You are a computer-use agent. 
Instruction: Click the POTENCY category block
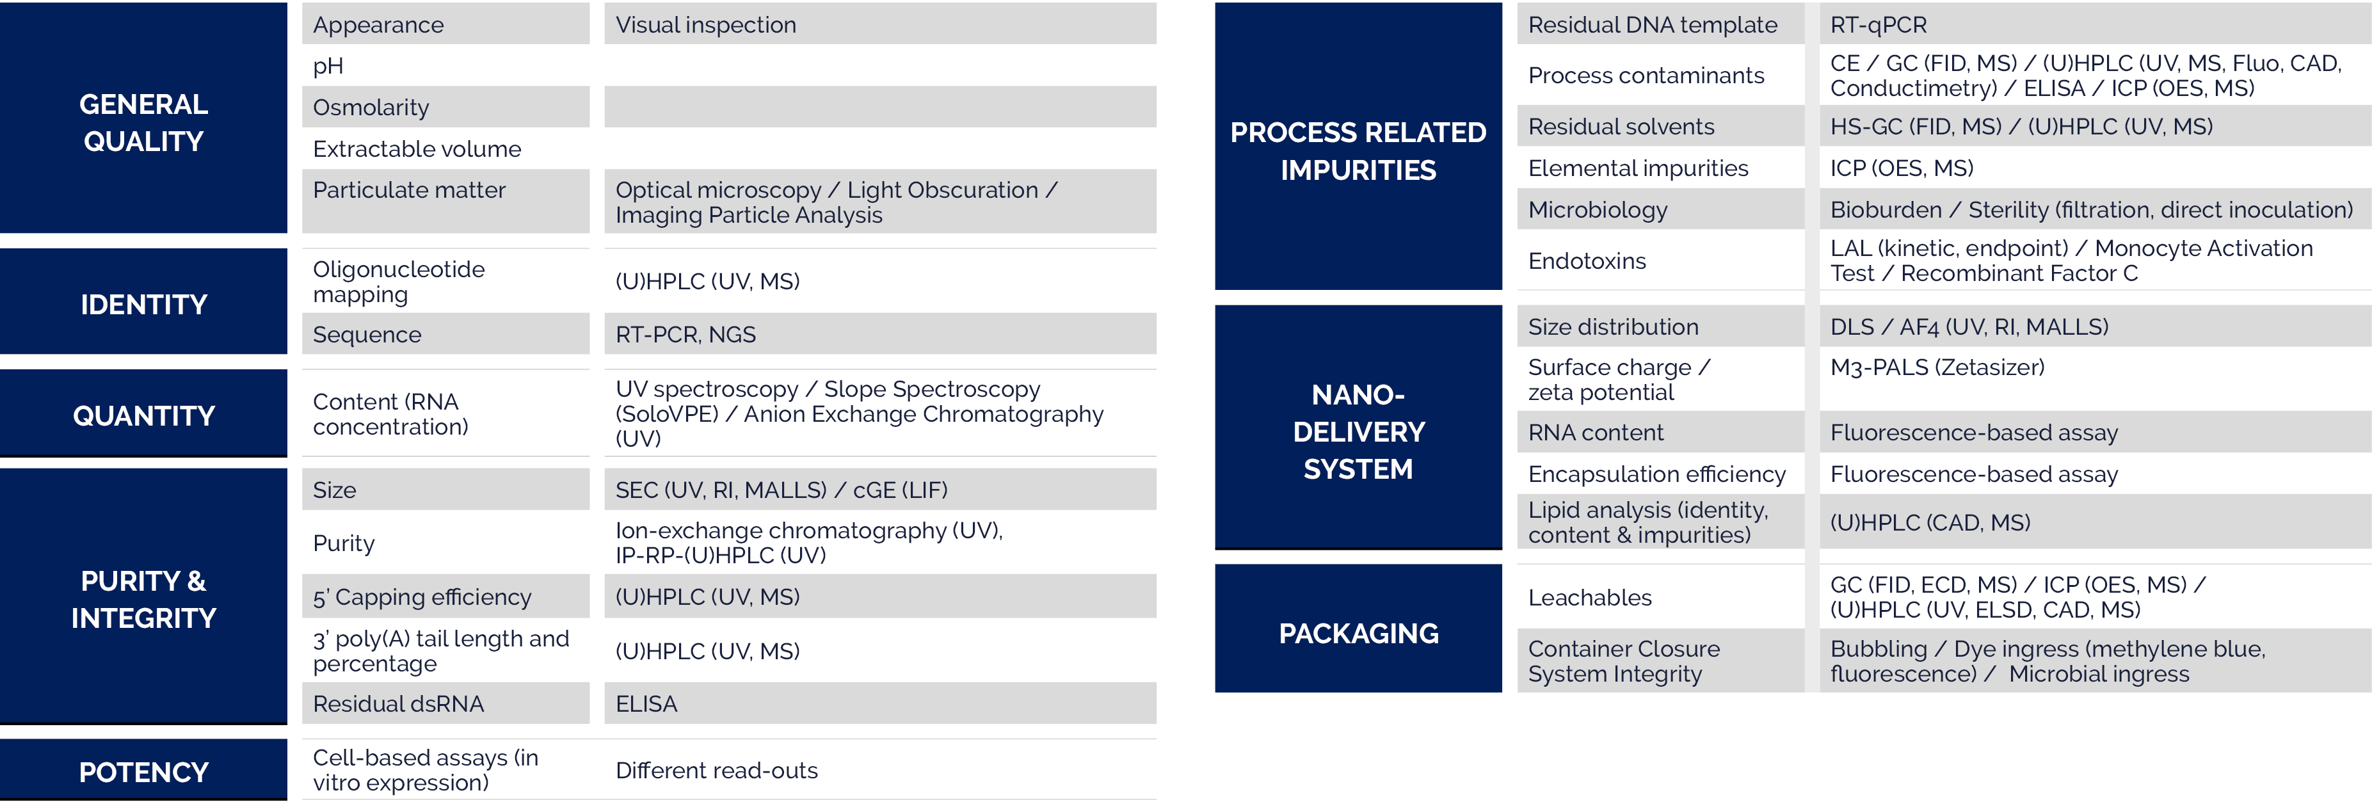[x=143, y=771]
